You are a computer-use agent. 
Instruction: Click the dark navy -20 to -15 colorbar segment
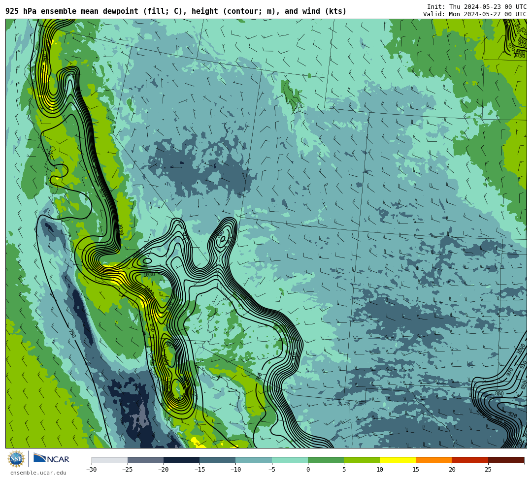pyautogui.click(x=181, y=460)
